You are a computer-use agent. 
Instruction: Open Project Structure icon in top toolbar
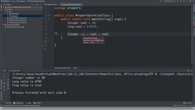[x=190, y=1]
